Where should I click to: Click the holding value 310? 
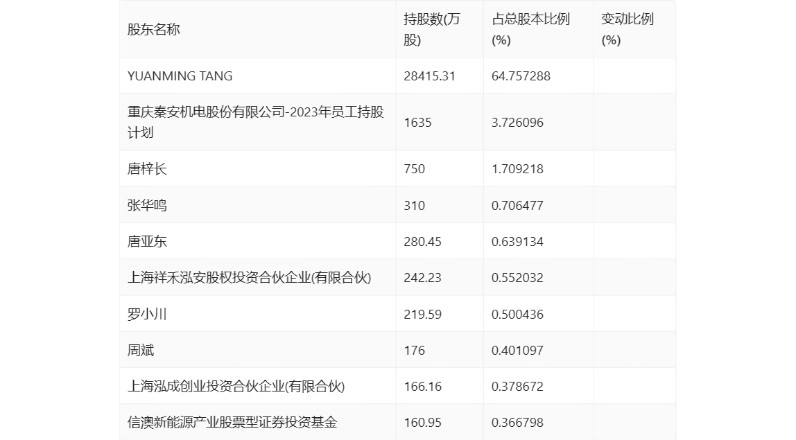(414, 206)
